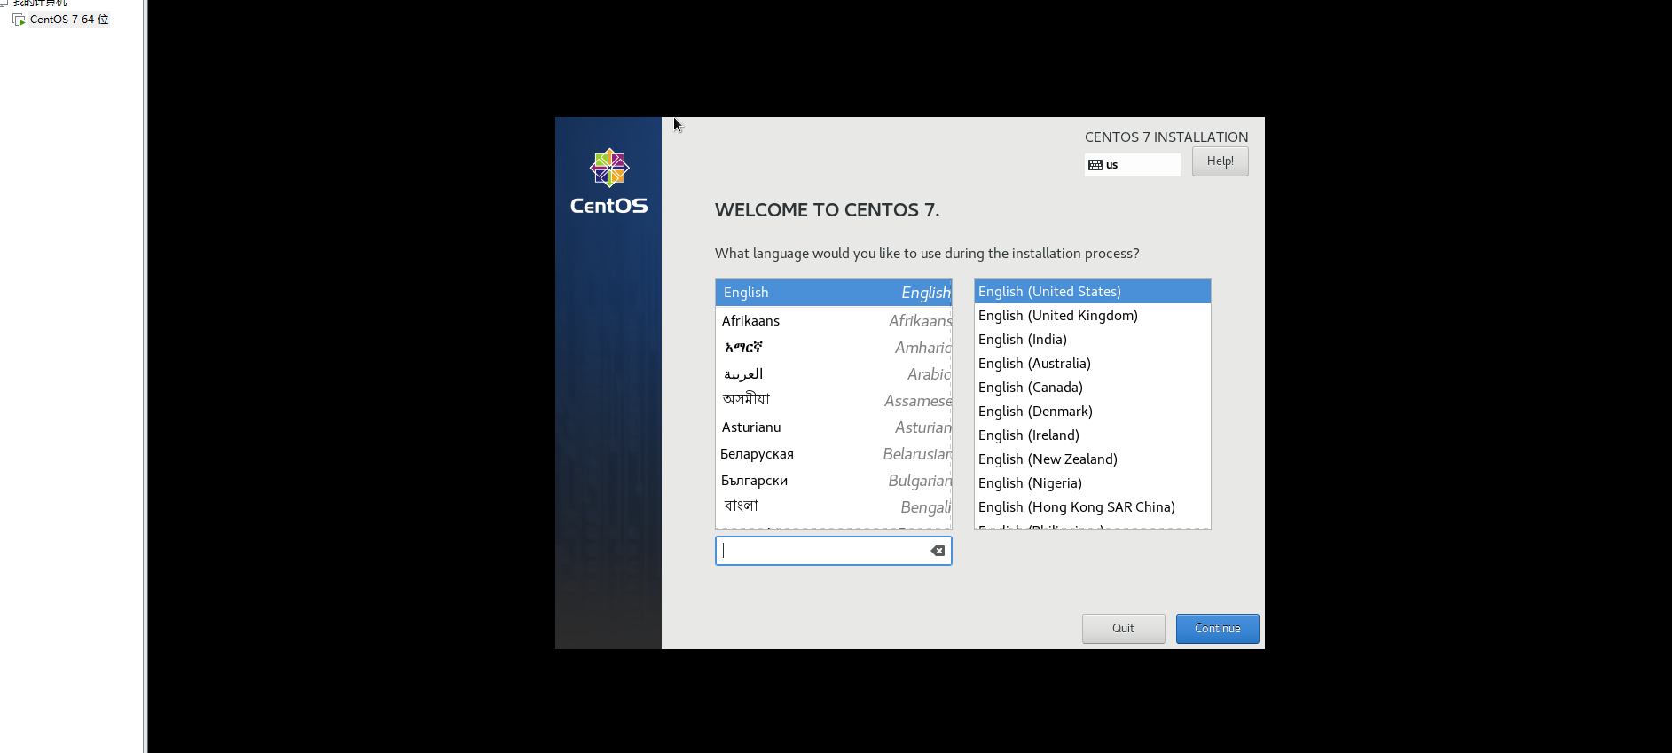
Task: Select Bulgarian in the language list
Action: [x=833, y=480]
